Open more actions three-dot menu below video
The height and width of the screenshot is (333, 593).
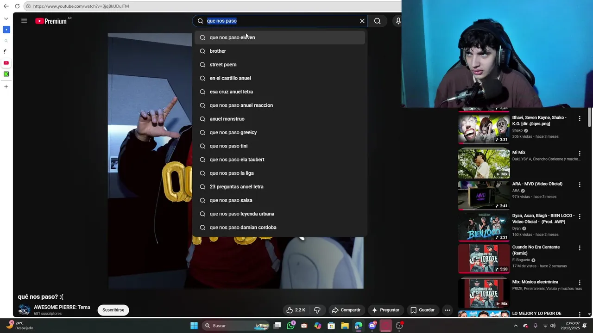[447, 310]
